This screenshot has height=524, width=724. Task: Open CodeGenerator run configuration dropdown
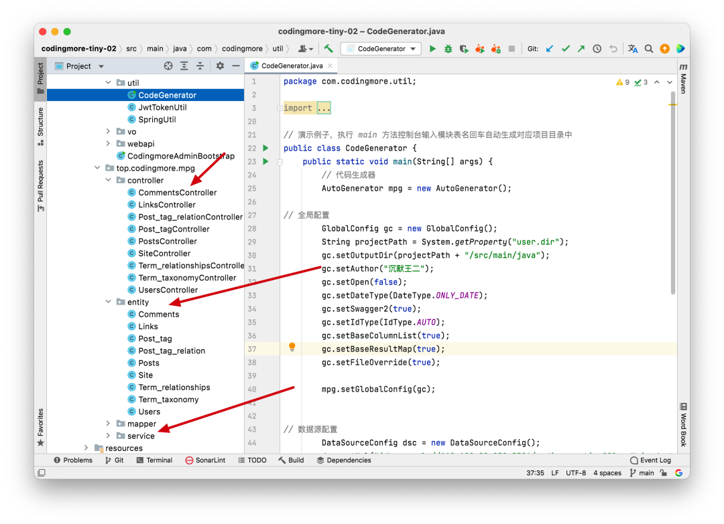pyautogui.click(x=381, y=49)
